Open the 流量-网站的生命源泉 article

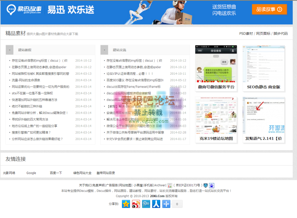(26, 80)
